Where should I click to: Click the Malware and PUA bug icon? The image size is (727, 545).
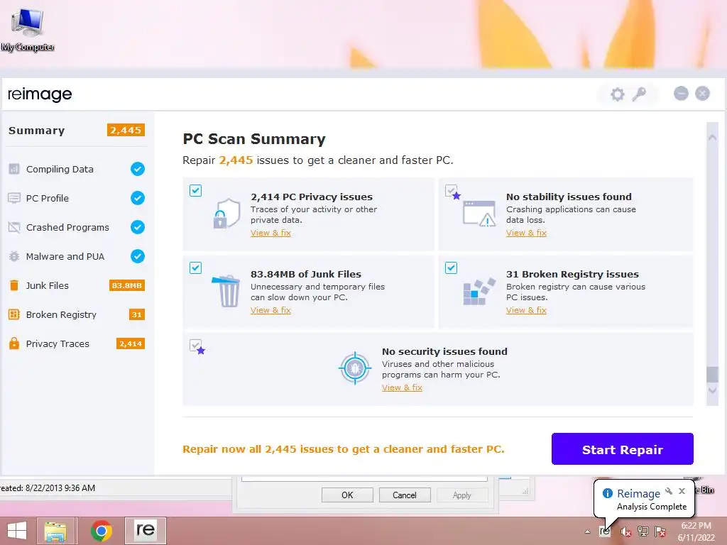point(14,256)
